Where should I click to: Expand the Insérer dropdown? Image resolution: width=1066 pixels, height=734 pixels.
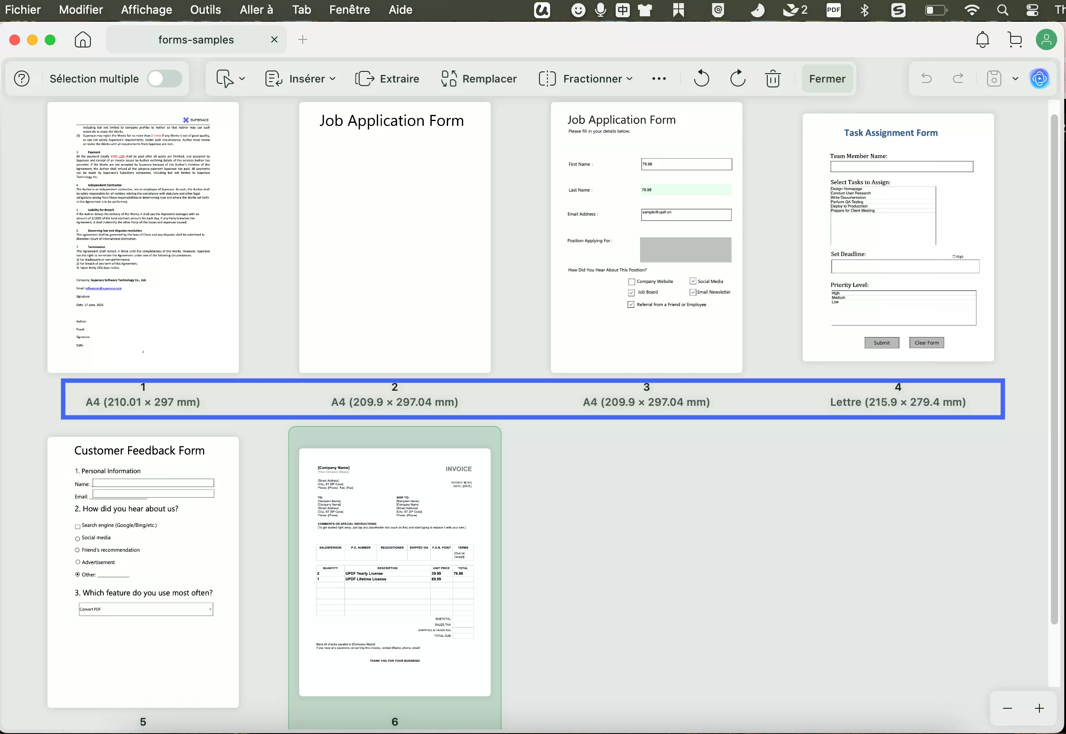pyautogui.click(x=332, y=79)
